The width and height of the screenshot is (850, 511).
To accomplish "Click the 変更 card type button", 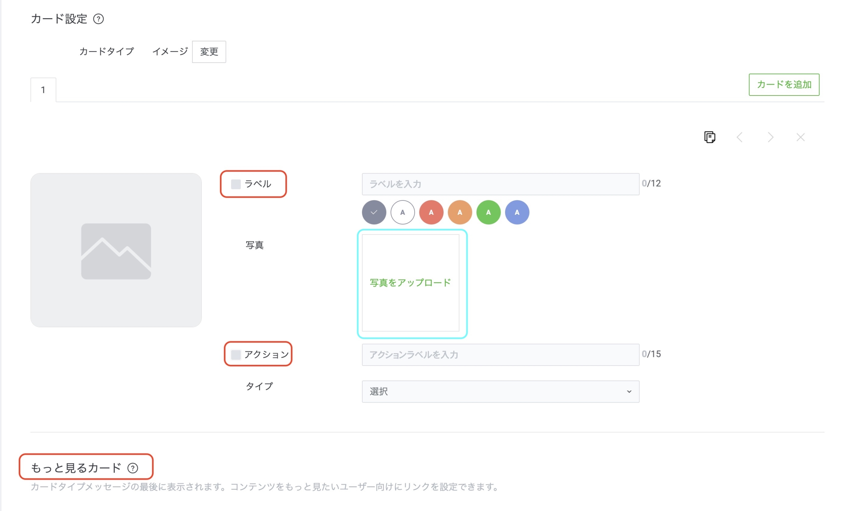I will click(209, 52).
